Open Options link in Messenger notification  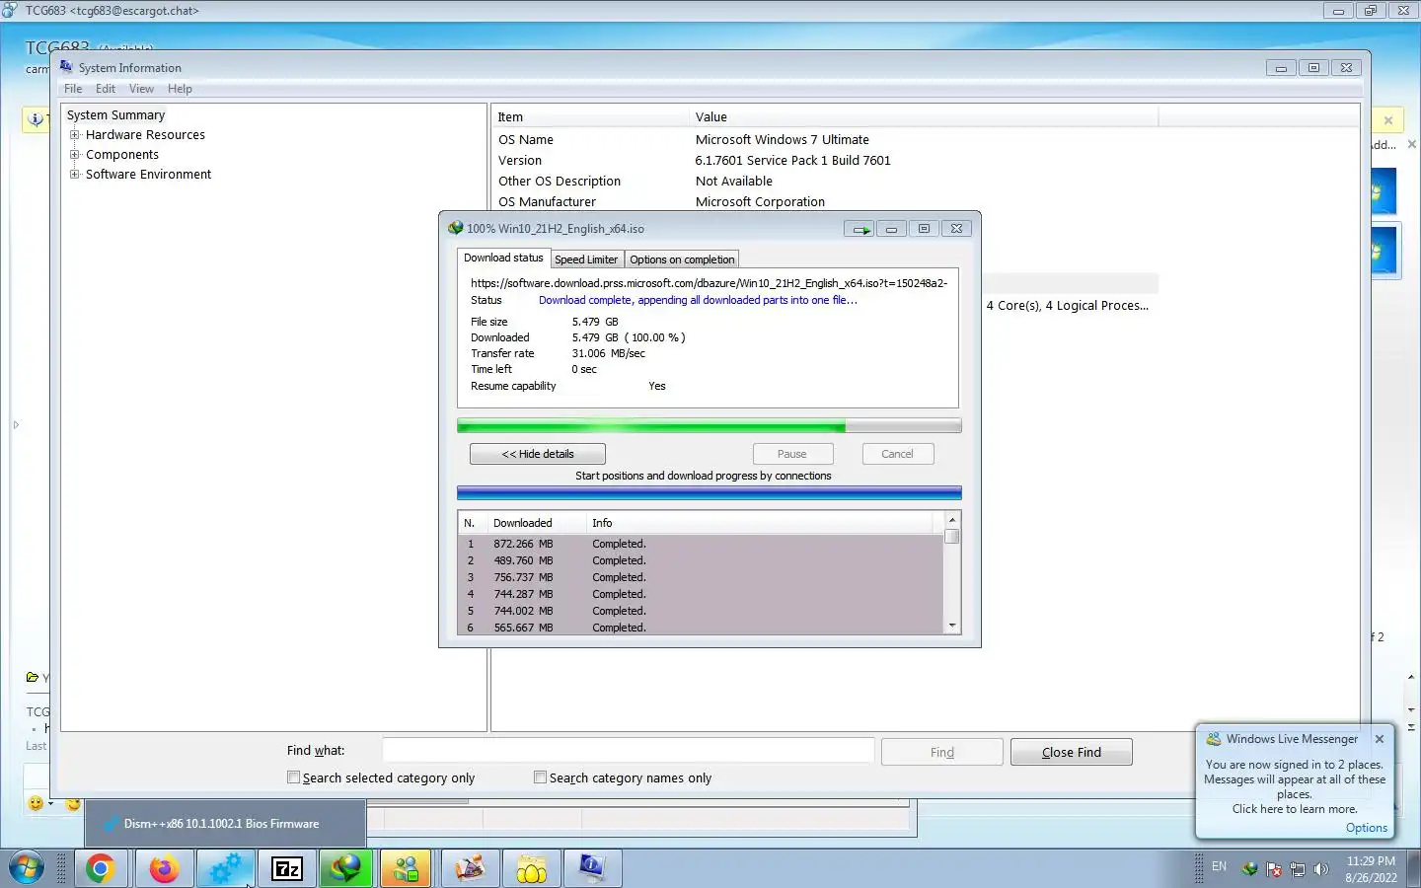point(1367,828)
